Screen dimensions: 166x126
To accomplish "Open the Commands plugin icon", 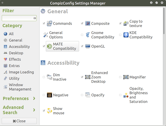I will tap(49, 23).
